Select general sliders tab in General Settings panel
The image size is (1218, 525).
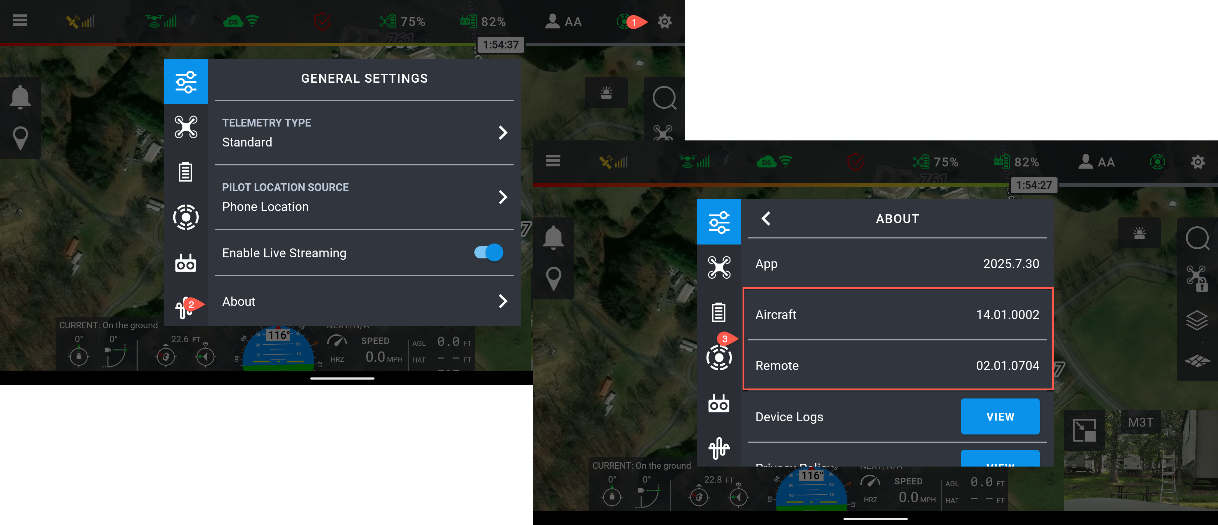[186, 81]
